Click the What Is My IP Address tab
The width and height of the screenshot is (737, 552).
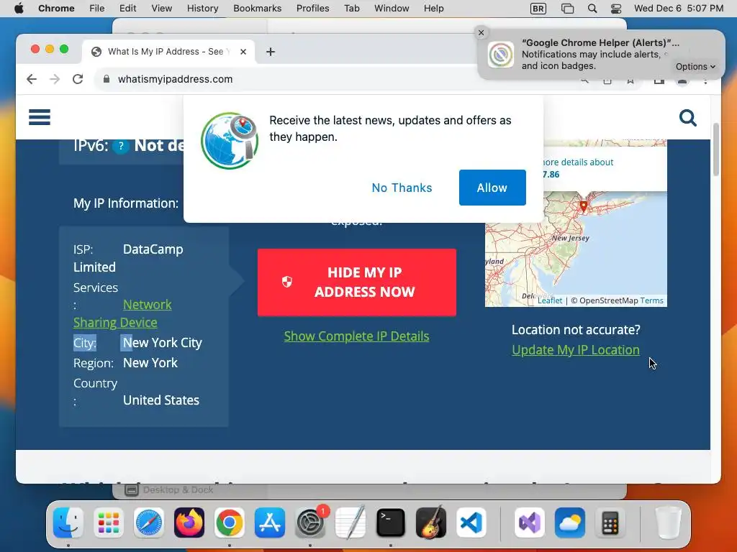pyautogui.click(x=168, y=52)
